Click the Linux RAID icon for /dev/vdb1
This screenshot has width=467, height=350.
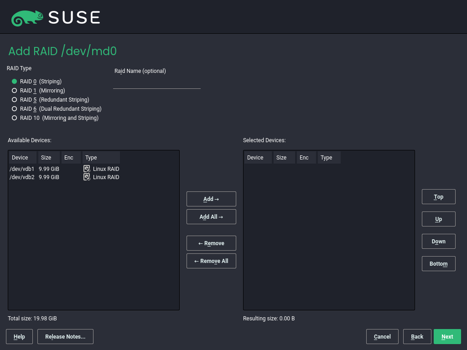[x=87, y=169]
